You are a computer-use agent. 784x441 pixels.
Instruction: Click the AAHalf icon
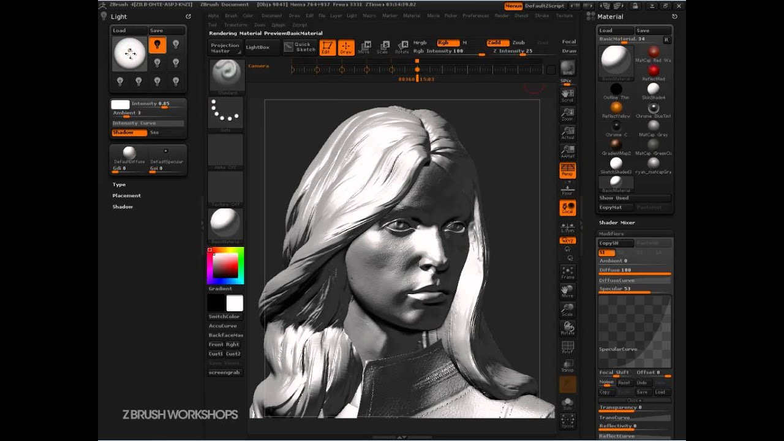tap(568, 151)
